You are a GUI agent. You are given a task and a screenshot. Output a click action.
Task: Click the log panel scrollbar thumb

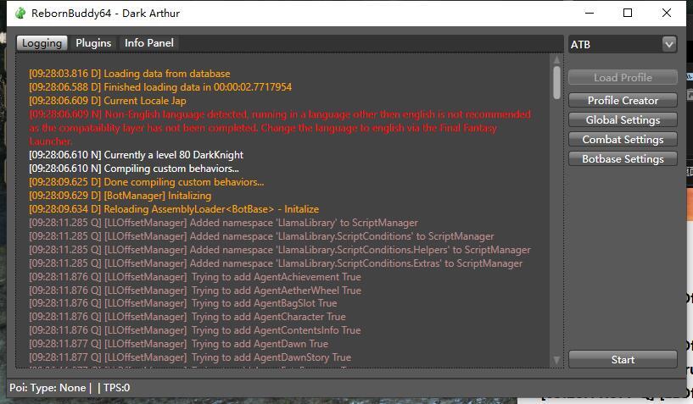(x=556, y=82)
